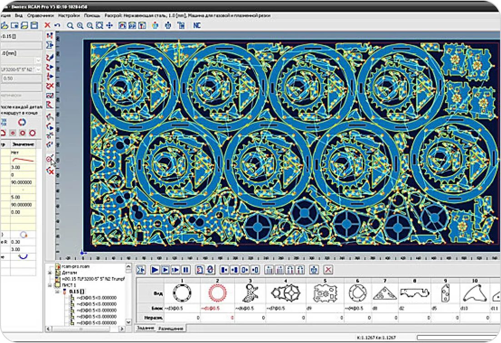Select rcam-pro.rcam in project tree
This screenshot has width=501, height=343.
pyautogui.click(x=76, y=266)
